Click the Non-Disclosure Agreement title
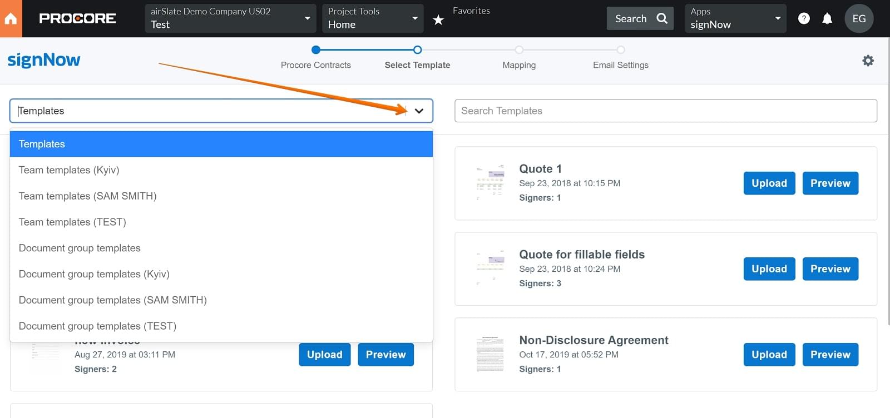The height and width of the screenshot is (418, 890). coord(594,340)
